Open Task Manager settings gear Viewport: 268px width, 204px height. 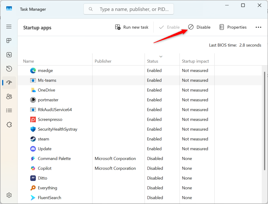[x=9, y=195]
